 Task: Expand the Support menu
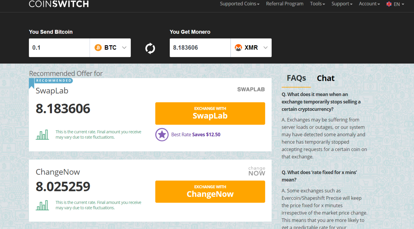click(x=342, y=4)
